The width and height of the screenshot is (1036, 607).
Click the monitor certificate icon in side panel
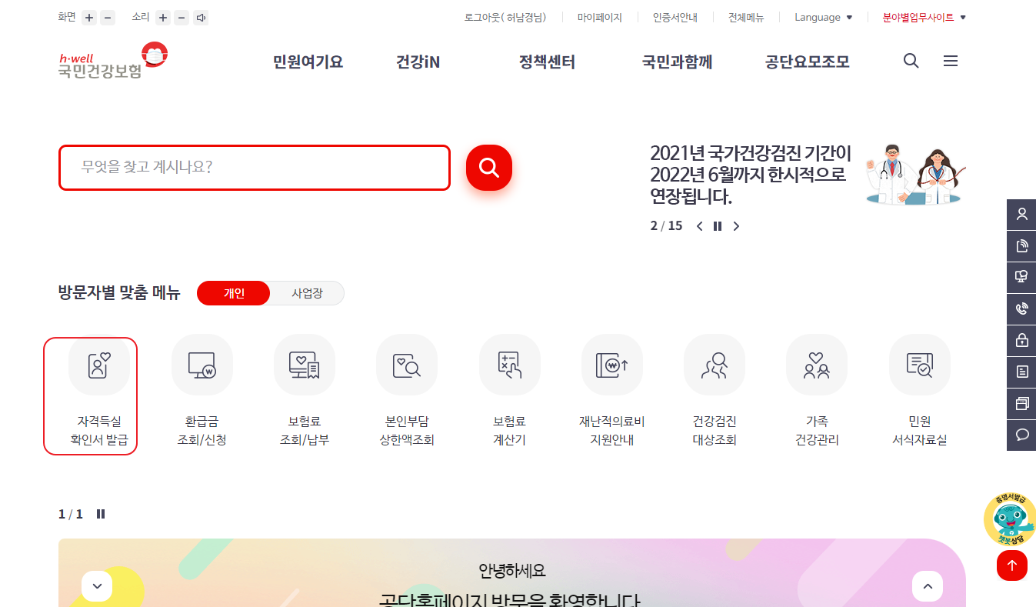tap(1021, 278)
